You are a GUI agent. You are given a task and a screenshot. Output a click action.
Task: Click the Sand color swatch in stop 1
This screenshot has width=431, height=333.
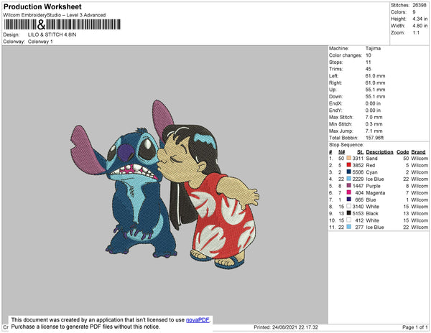point(349,158)
